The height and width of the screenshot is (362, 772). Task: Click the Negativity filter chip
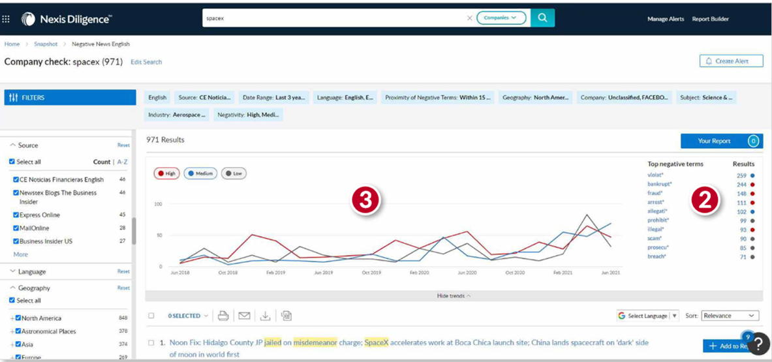coord(248,115)
